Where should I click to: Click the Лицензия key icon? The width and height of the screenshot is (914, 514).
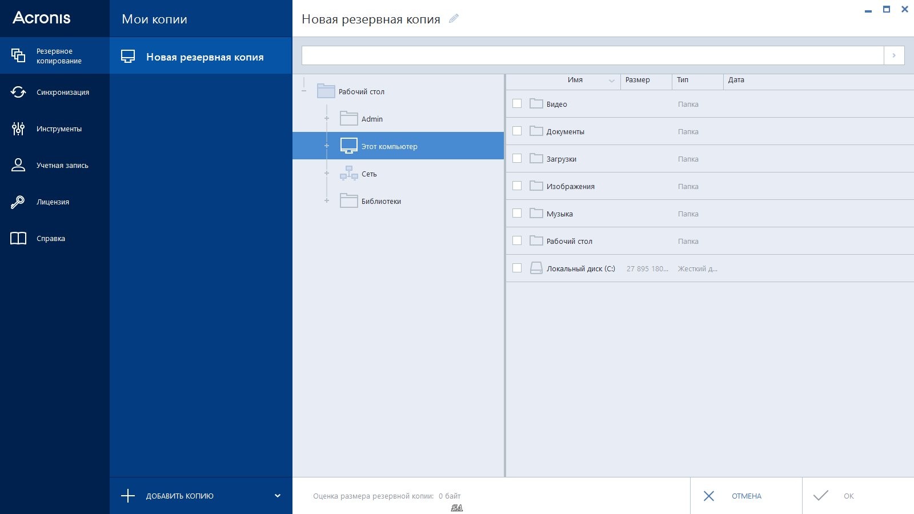coord(18,202)
